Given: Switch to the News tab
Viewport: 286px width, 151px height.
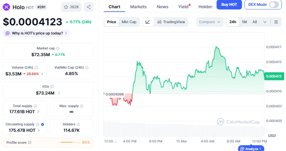Looking at the screenshot, I should (162, 7).
